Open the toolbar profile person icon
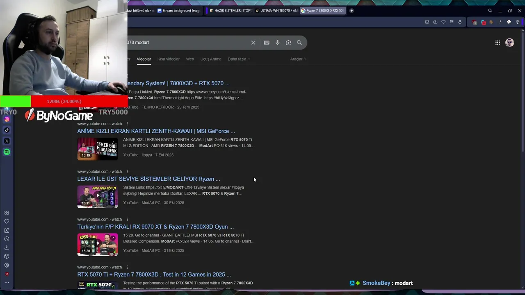This screenshot has width=525, height=295. coord(460,22)
